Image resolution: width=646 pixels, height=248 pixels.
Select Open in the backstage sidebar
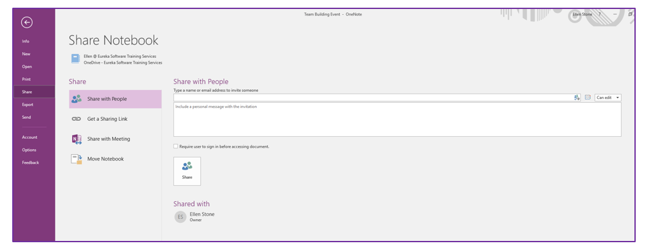pos(27,67)
